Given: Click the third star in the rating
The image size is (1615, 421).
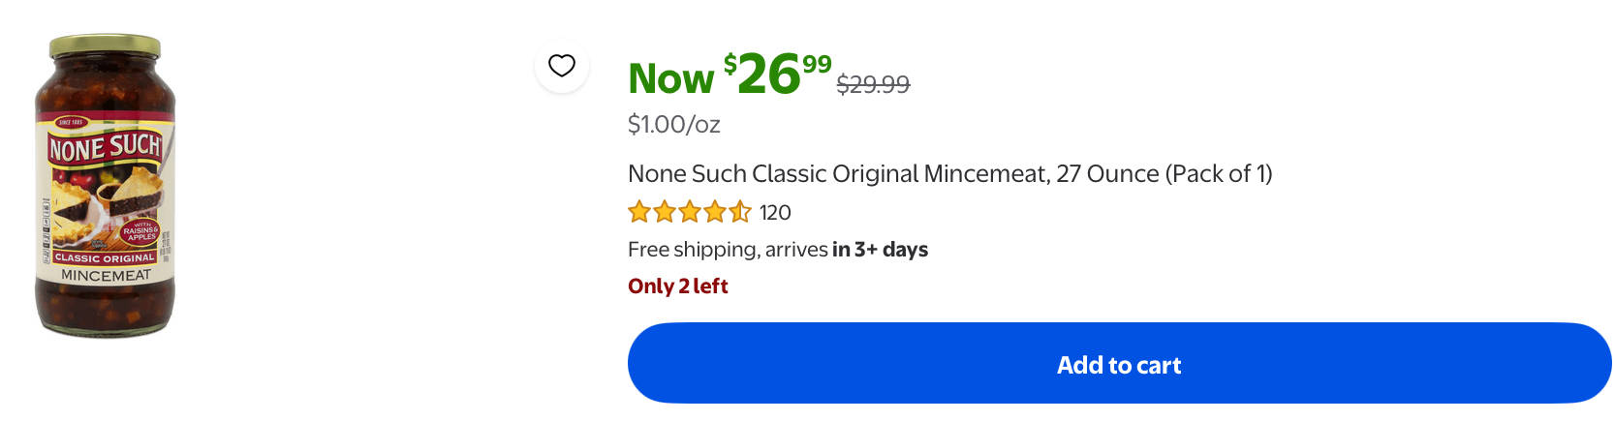Looking at the screenshot, I should click(690, 212).
